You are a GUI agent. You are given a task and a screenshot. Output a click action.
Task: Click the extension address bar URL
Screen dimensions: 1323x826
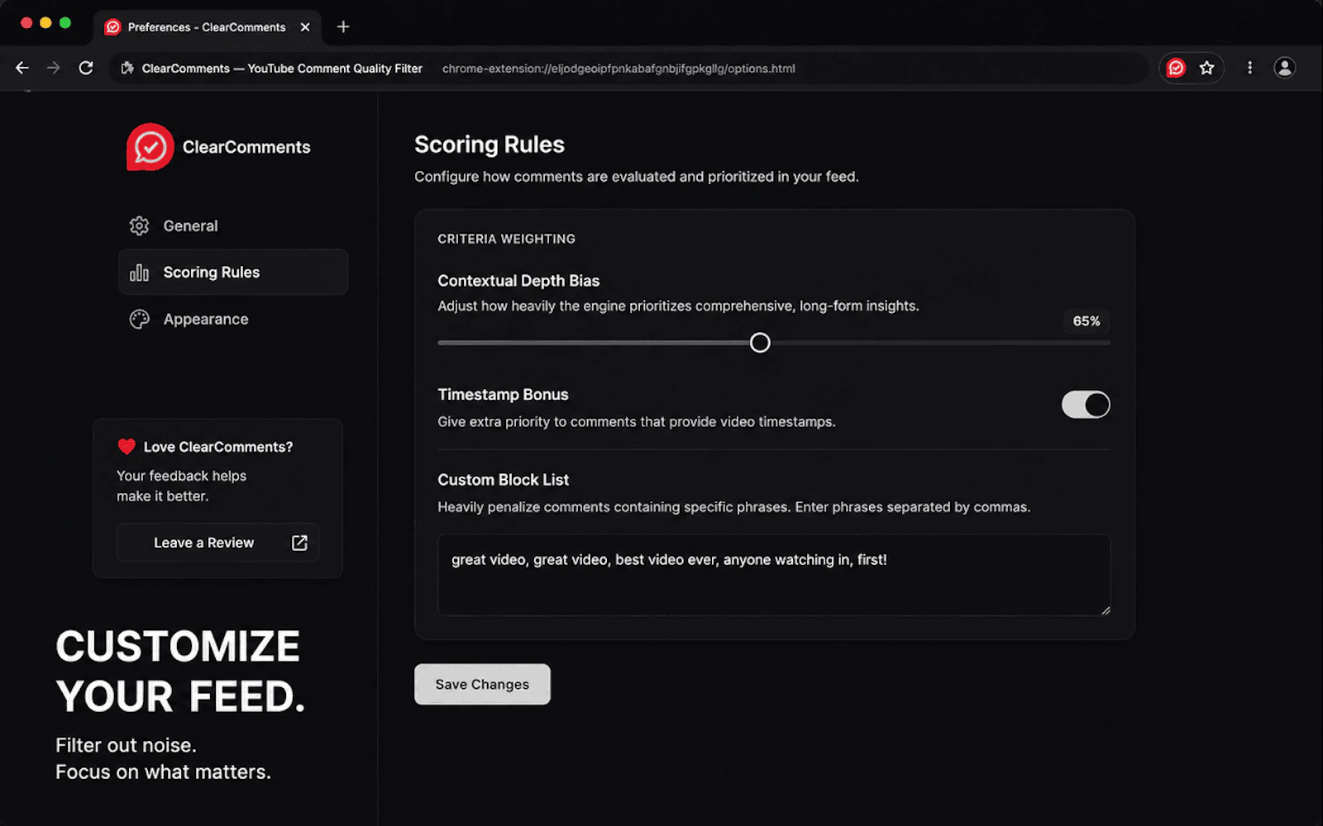point(619,69)
